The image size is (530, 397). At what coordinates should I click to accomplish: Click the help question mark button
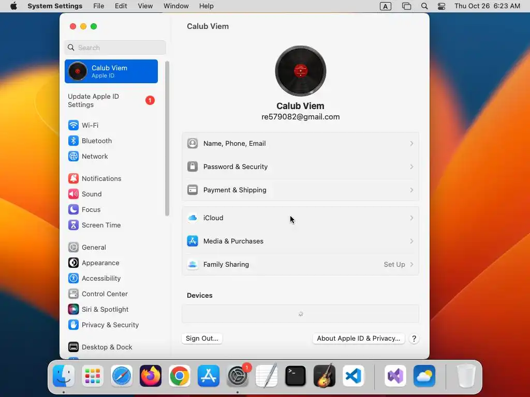point(414,339)
